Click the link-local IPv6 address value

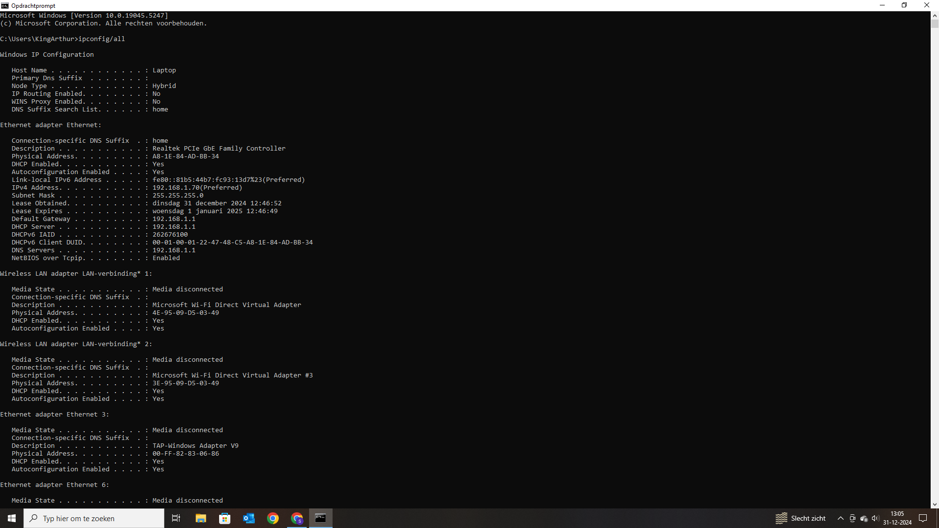point(229,179)
